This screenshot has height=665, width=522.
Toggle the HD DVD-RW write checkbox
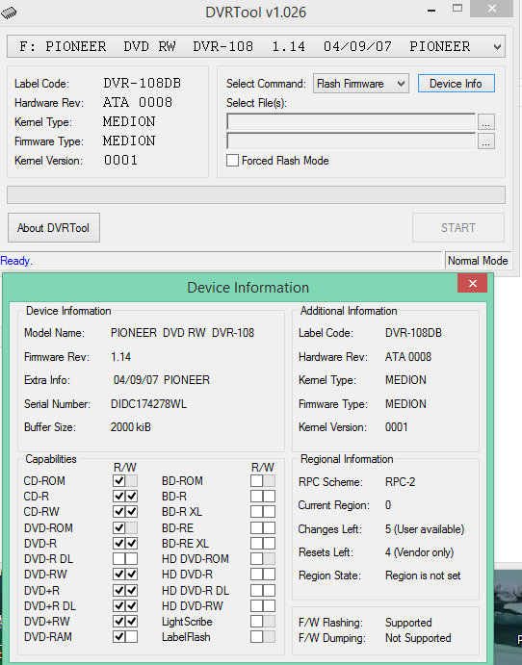[269, 606]
